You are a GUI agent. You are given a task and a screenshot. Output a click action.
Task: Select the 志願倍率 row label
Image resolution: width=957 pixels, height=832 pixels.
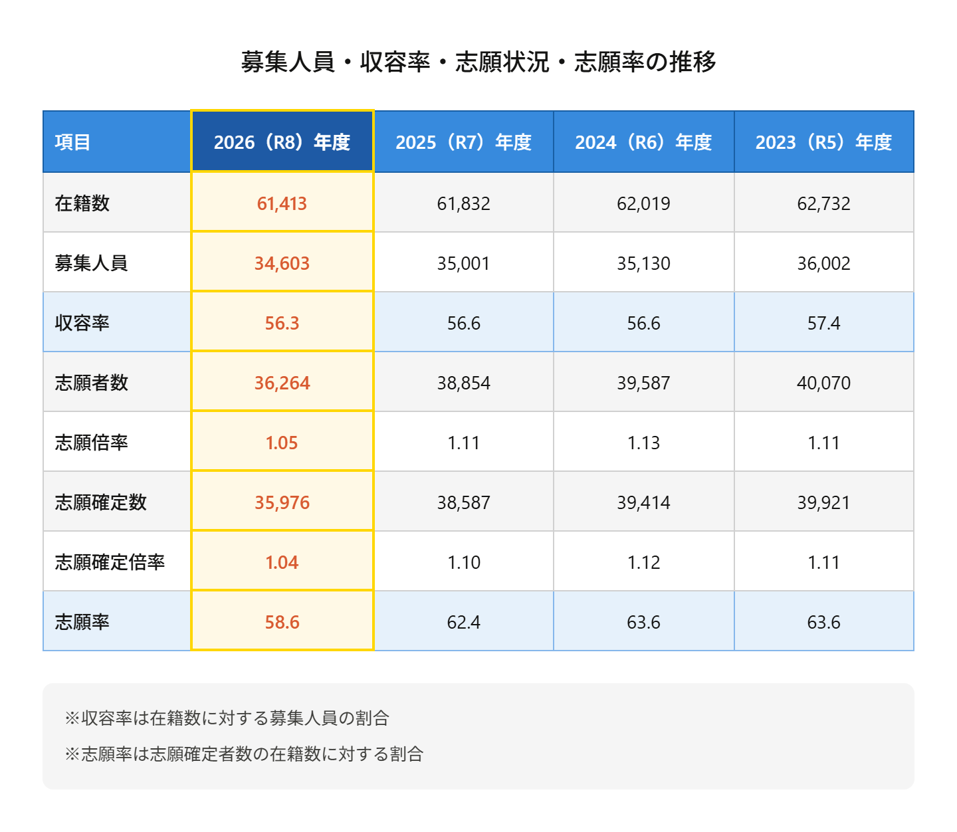point(91,443)
